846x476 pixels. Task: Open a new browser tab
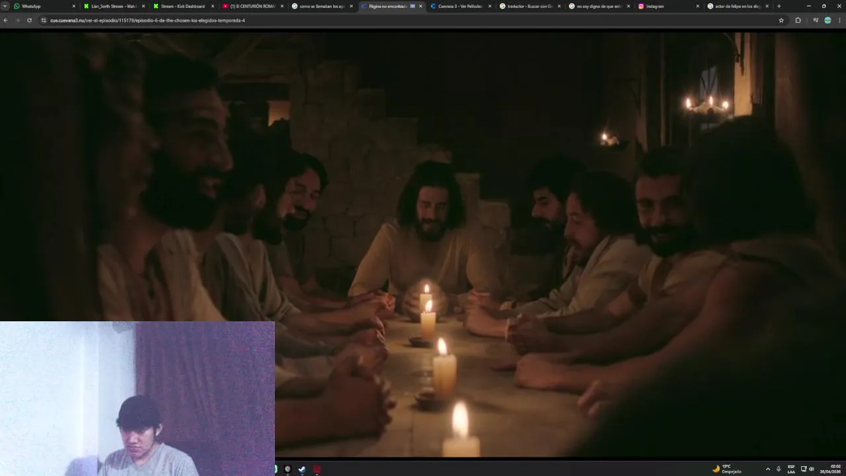779,6
